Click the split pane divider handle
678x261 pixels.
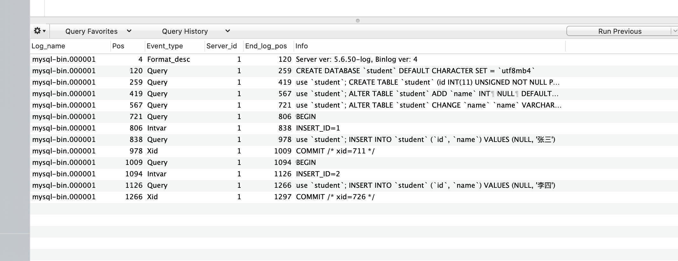tap(357, 21)
